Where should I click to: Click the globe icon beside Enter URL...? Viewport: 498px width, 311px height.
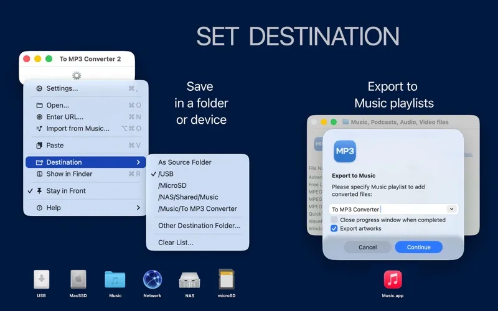[x=39, y=117]
